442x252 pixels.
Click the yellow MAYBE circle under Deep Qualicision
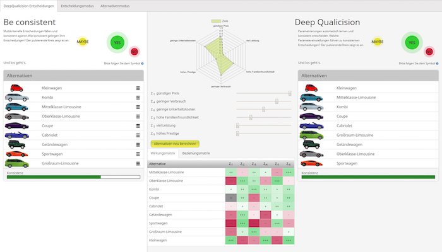[377, 42]
